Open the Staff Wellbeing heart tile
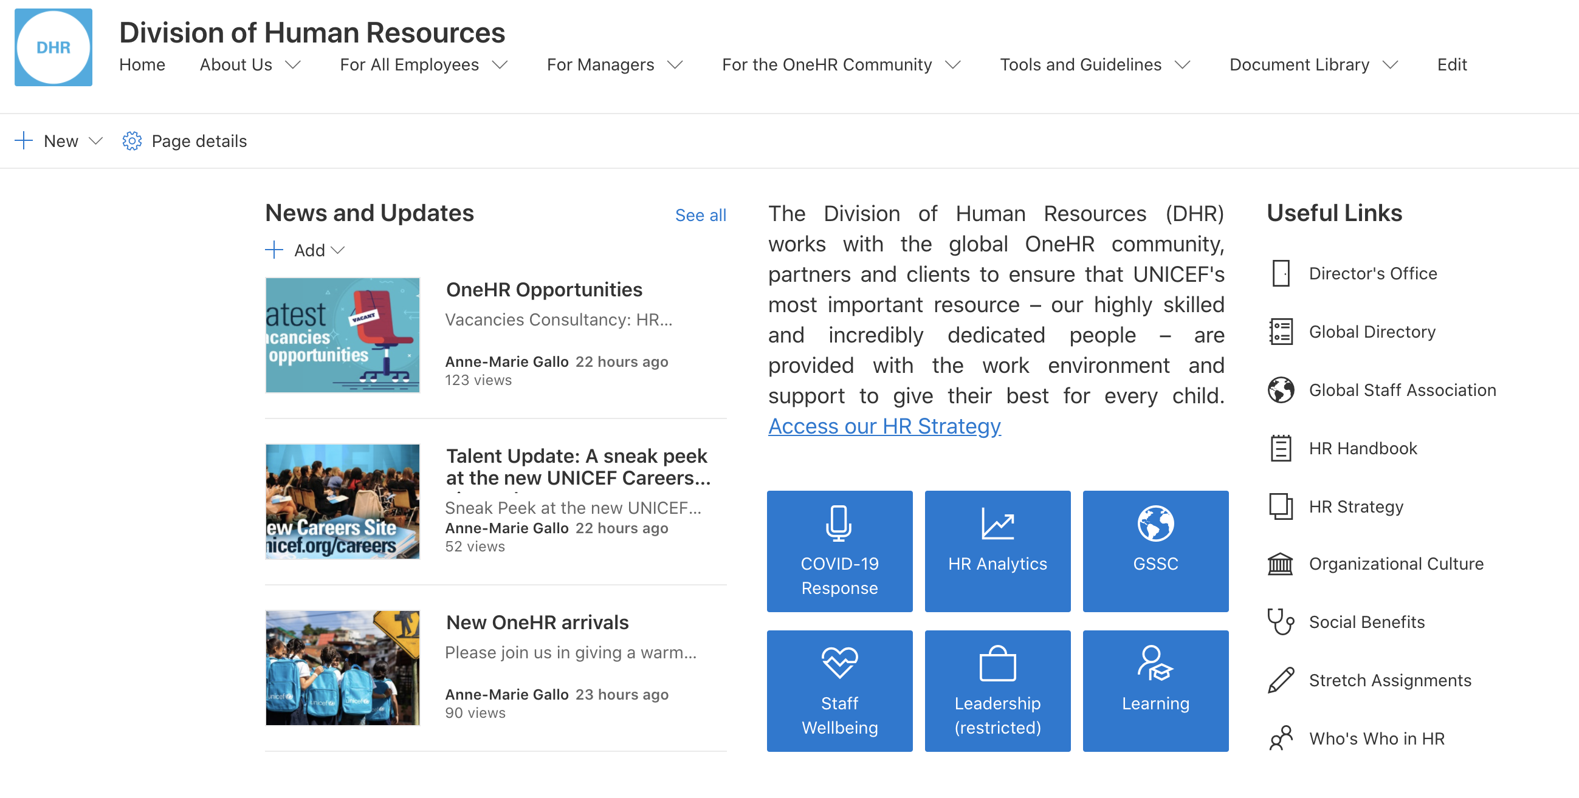 pos(839,691)
